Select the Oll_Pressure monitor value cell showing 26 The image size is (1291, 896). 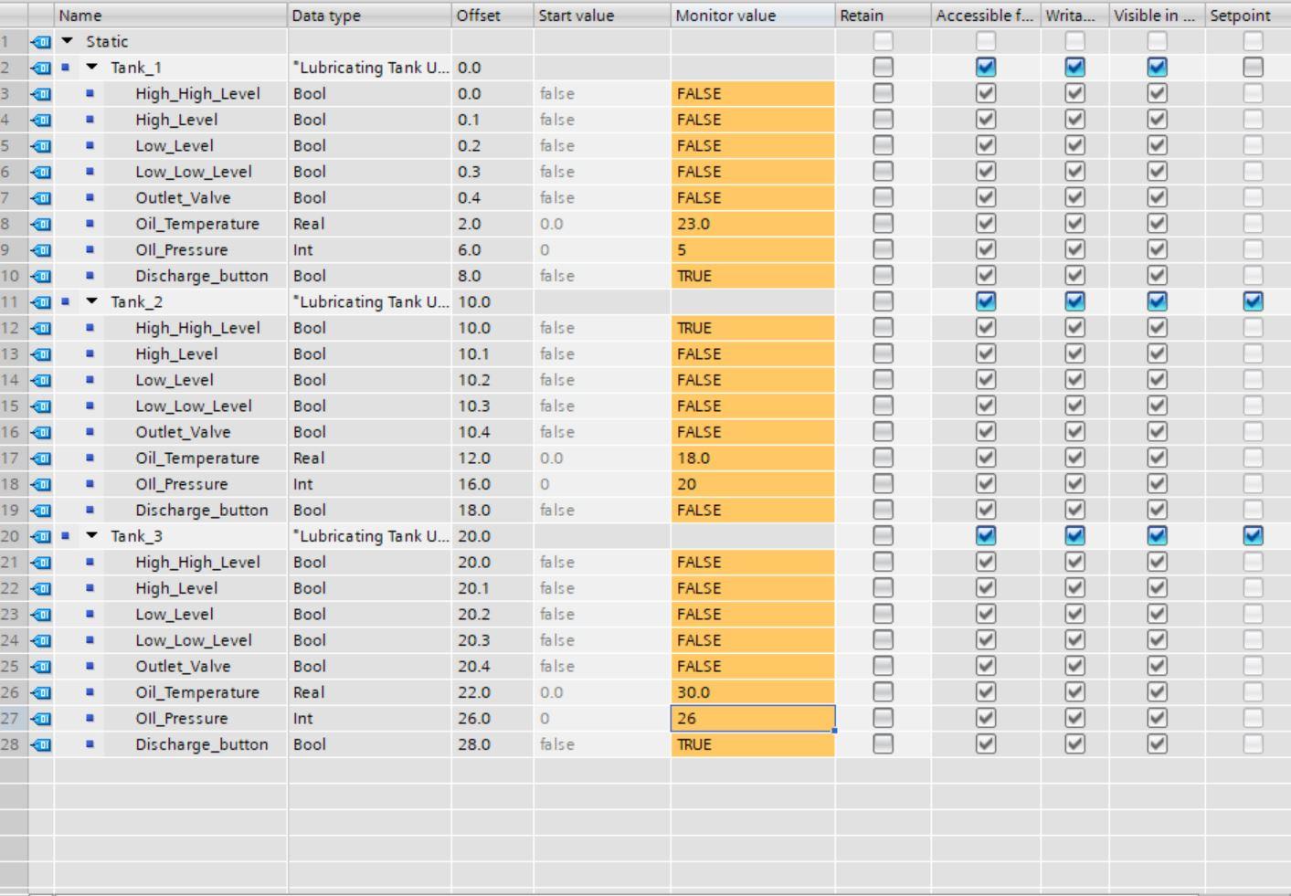click(751, 718)
